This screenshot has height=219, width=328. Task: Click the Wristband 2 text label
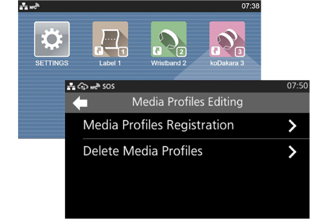(x=169, y=63)
